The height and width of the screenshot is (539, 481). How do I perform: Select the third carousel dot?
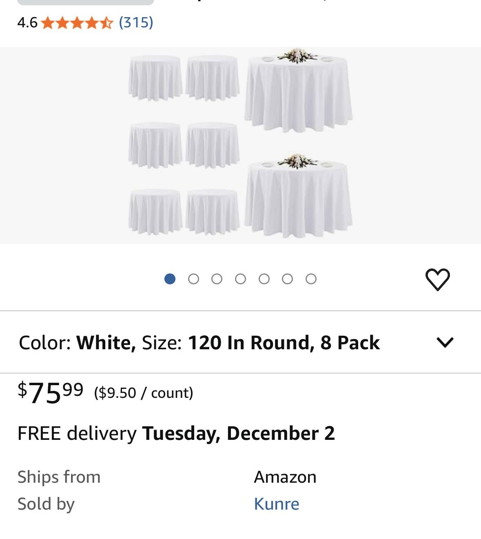(217, 279)
